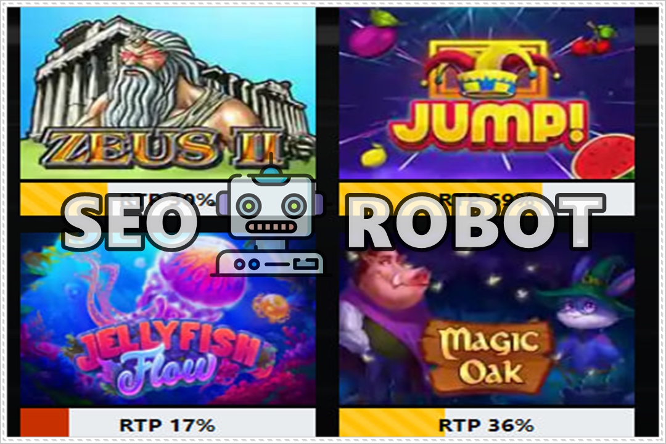666x444 pixels.
Task: Click the RTP 36% label text
Action: 486,425
